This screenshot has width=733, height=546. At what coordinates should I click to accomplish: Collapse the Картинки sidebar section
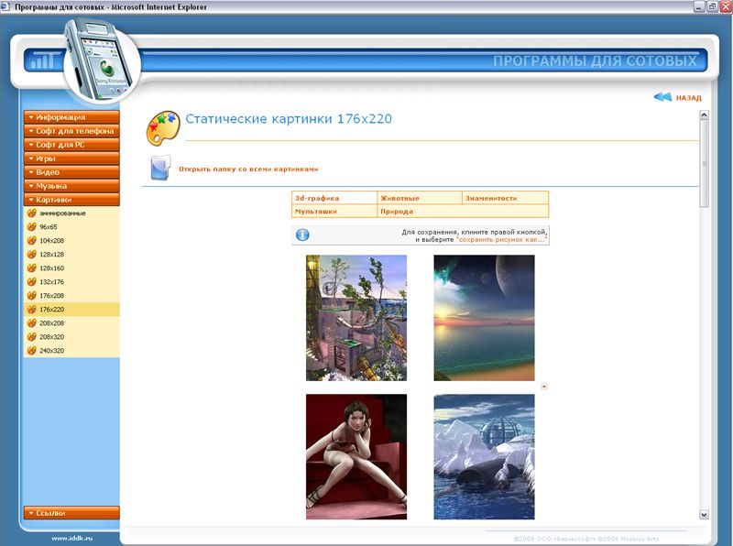point(71,200)
